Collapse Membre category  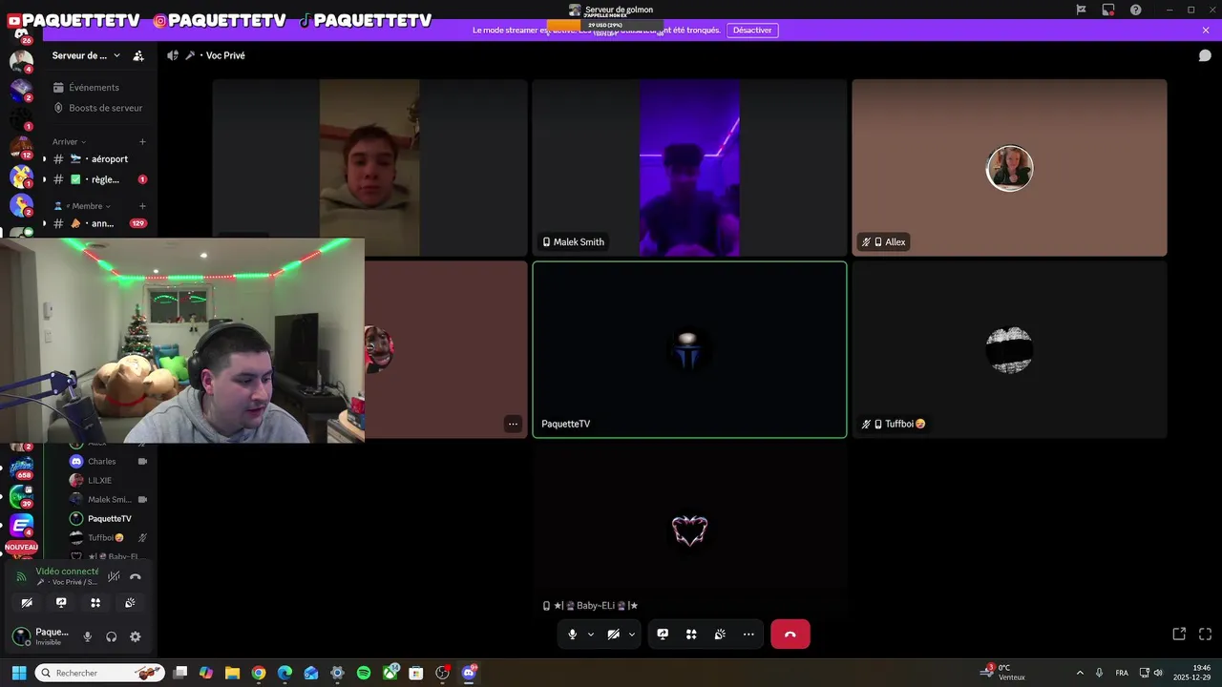82,206
